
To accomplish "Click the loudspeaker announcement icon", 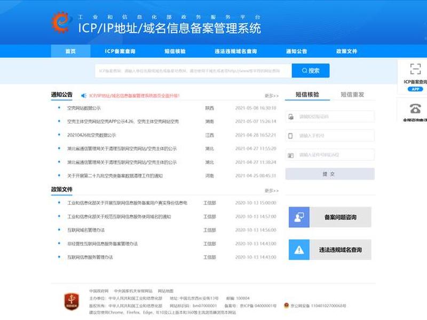I will click(x=84, y=95).
